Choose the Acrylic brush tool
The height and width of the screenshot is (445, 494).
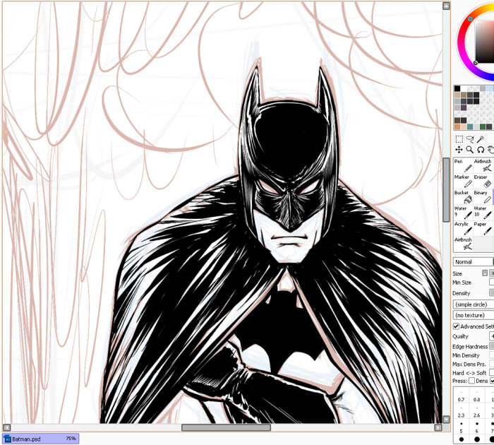tap(463, 228)
